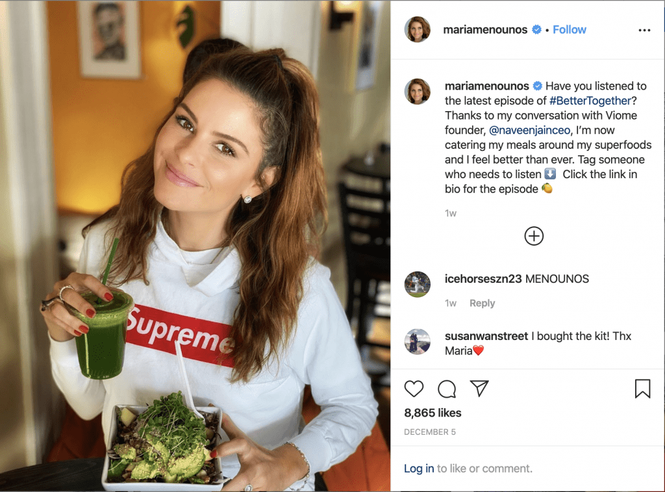Reply to icehorseszn23's comment

[x=482, y=303]
